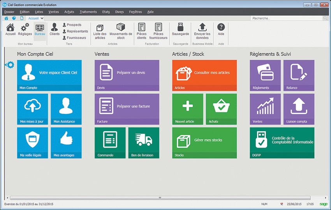
Task: Click the horizontal scrollbar at the bottom
Action: [x=160, y=198]
